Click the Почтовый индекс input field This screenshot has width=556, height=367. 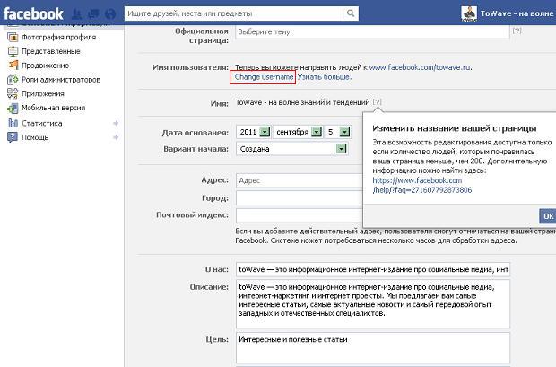[x=300, y=215]
